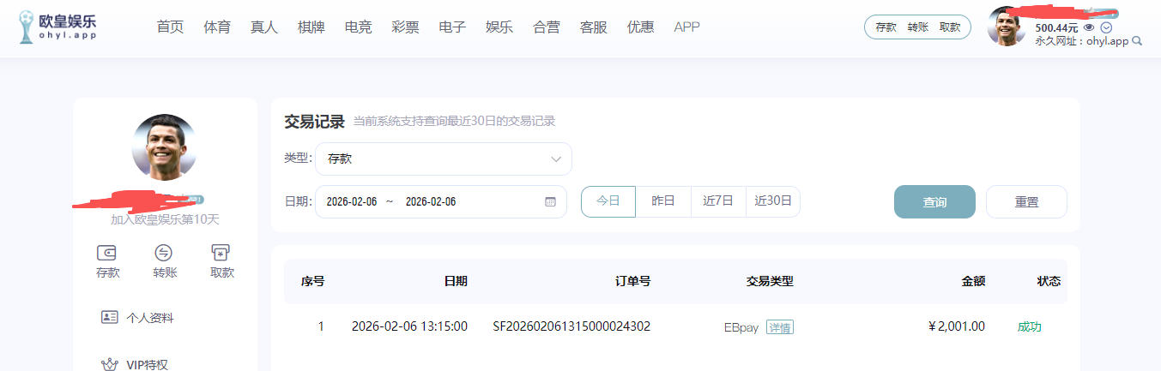Open VIP特权 crown icon
The width and height of the screenshot is (1161, 371).
[x=109, y=364]
